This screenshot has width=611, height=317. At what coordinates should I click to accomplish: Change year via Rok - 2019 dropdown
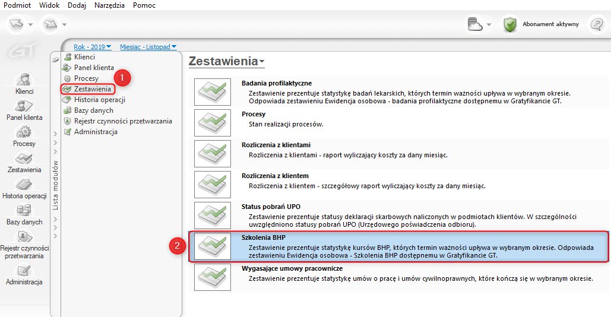coord(93,47)
